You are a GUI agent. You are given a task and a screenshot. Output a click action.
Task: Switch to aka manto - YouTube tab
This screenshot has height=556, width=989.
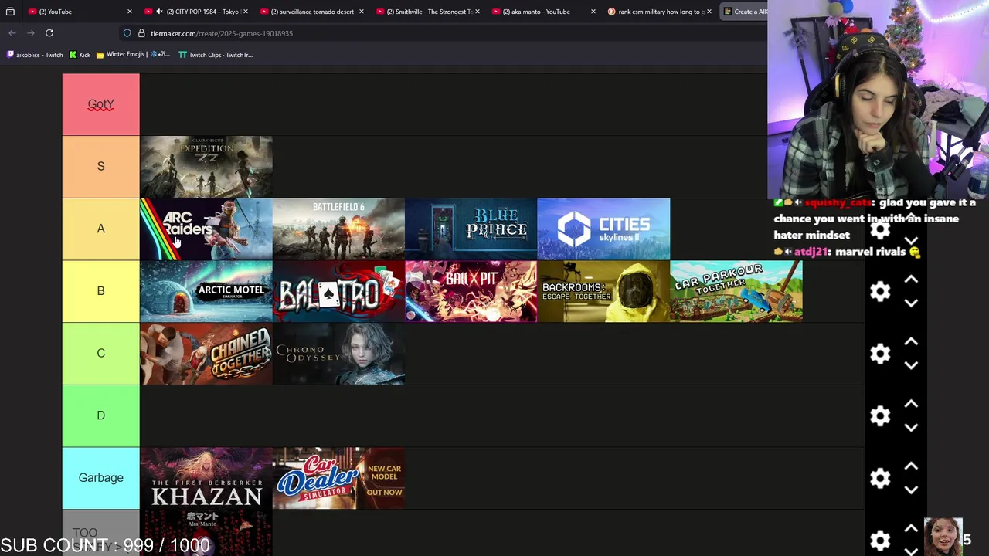[x=543, y=12]
